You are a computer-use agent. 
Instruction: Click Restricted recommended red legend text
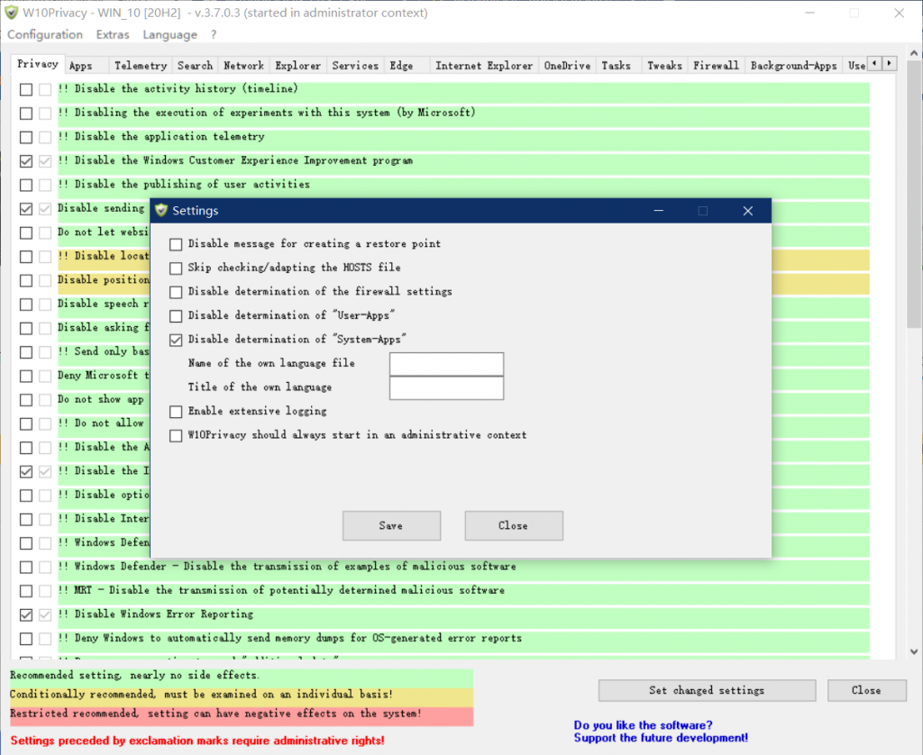pyautogui.click(x=215, y=714)
